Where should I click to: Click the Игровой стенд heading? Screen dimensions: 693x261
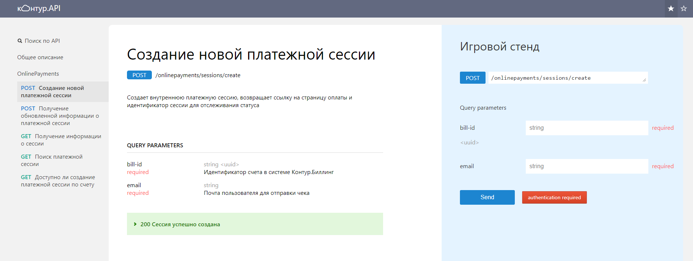click(x=500, y=47)
